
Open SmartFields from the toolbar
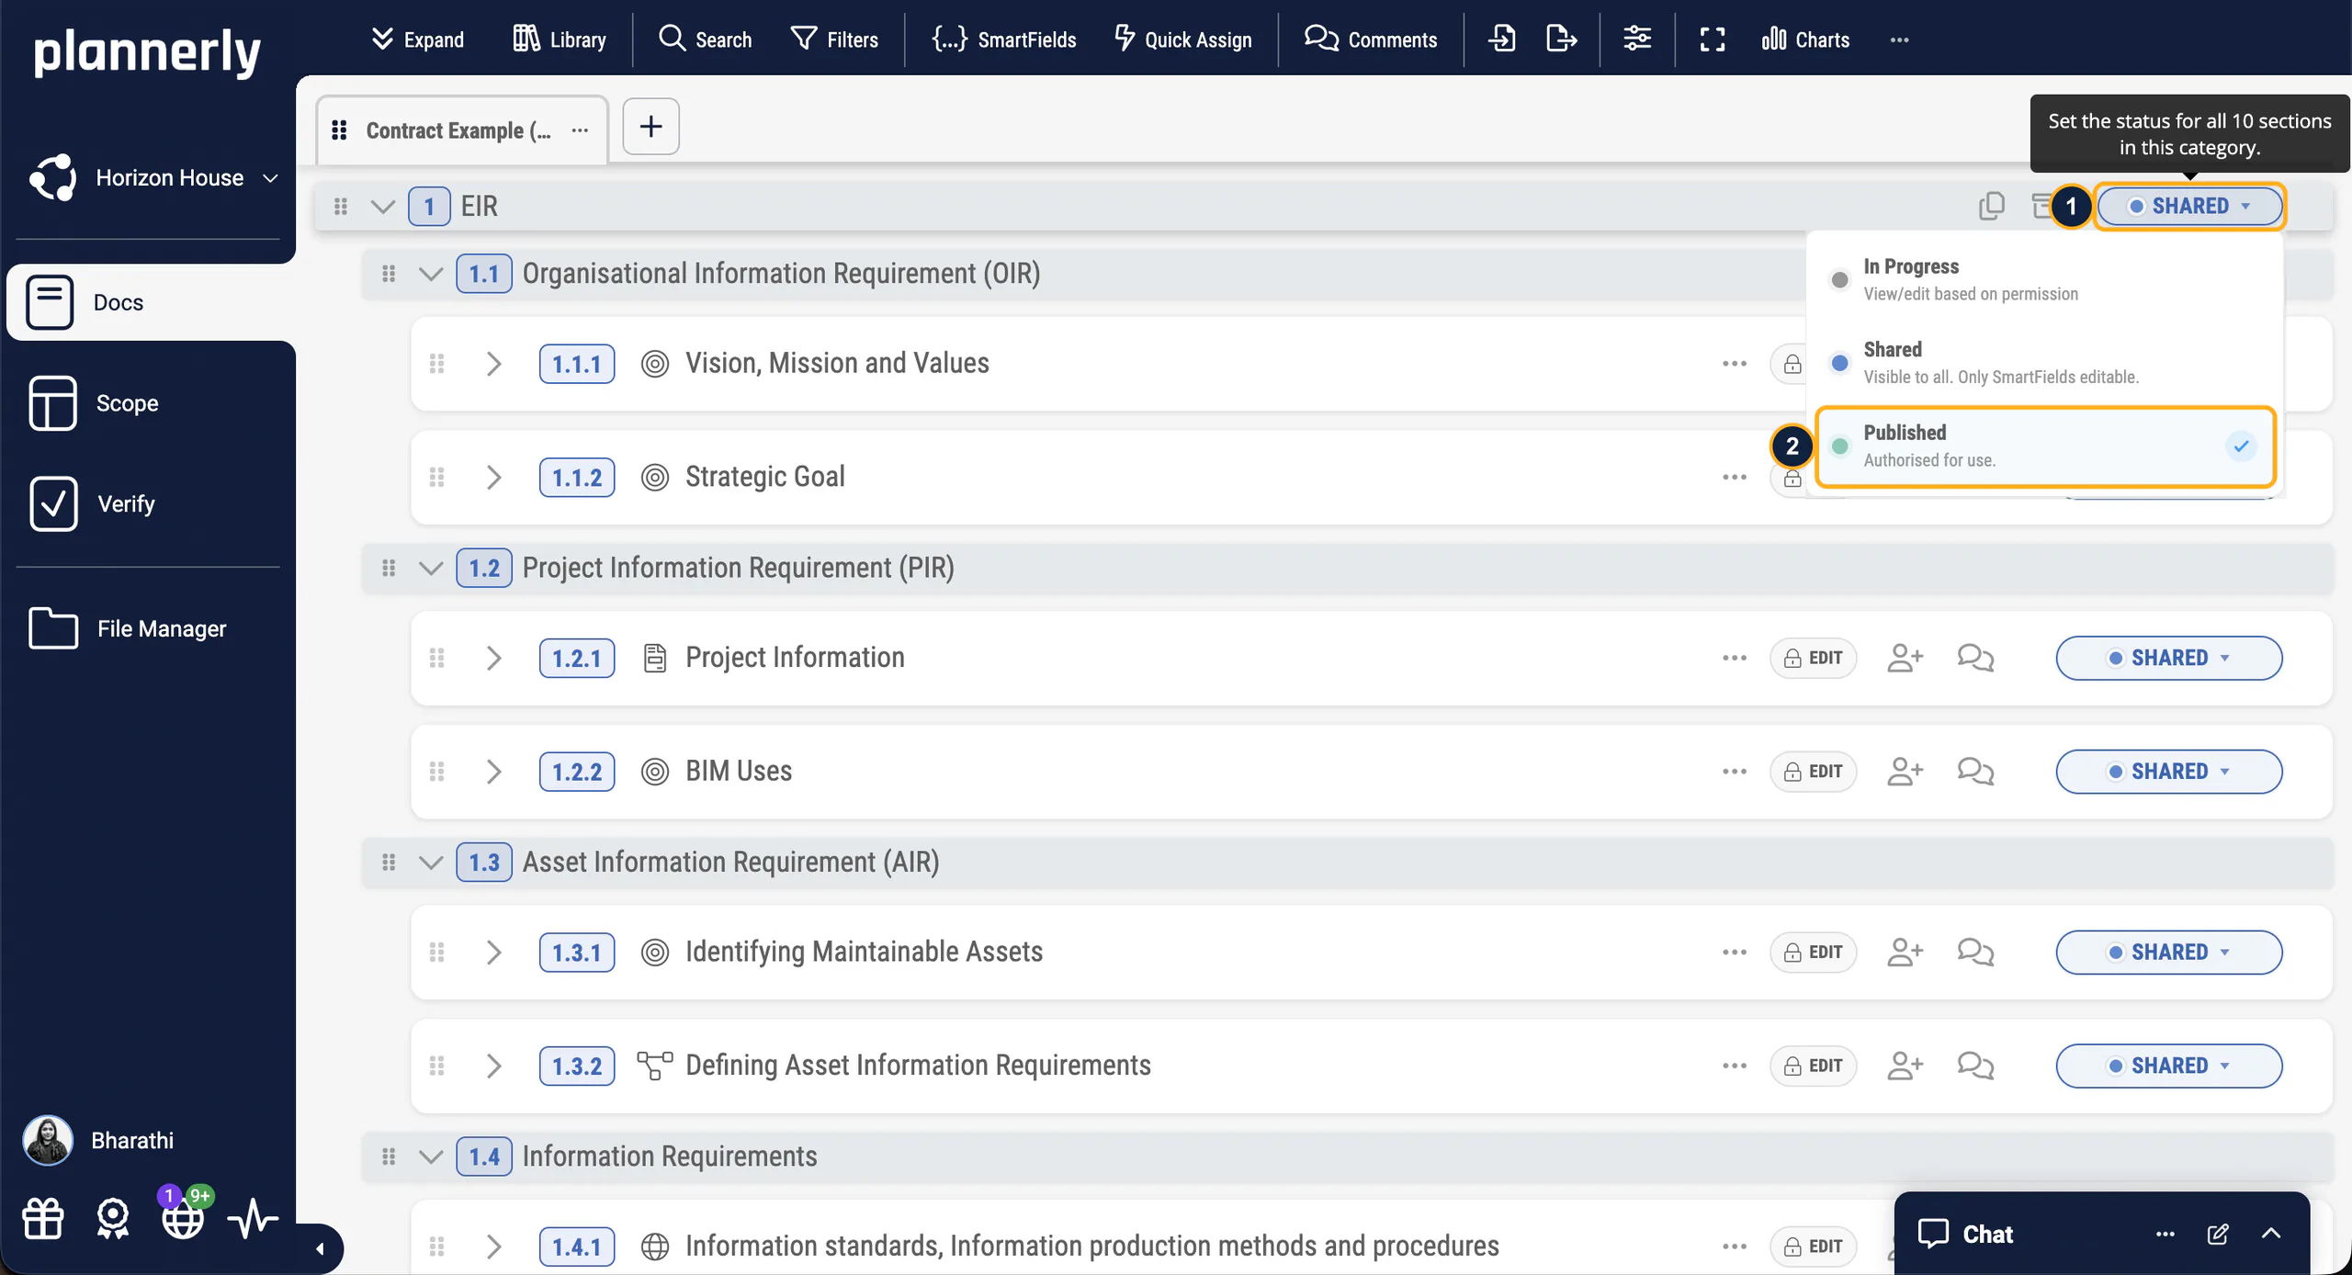point(1003,39)
